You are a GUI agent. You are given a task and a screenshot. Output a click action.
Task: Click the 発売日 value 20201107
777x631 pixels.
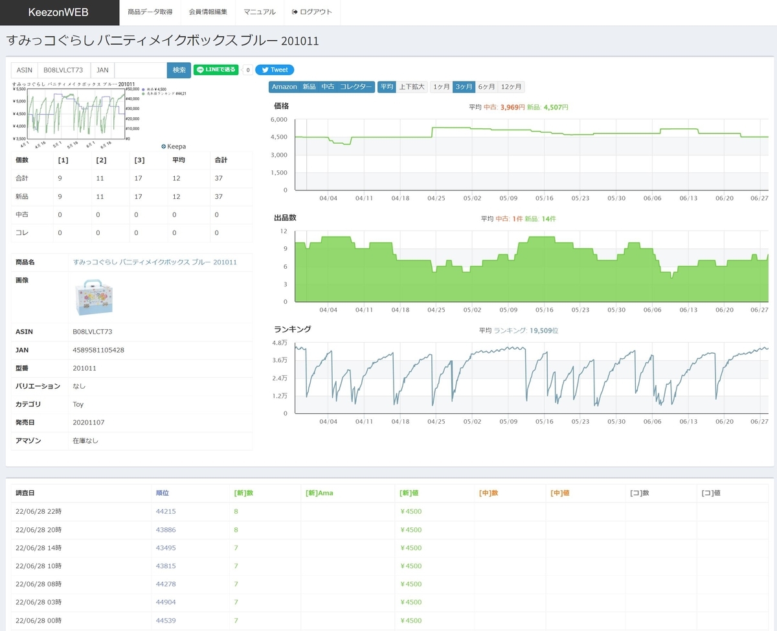89,422
